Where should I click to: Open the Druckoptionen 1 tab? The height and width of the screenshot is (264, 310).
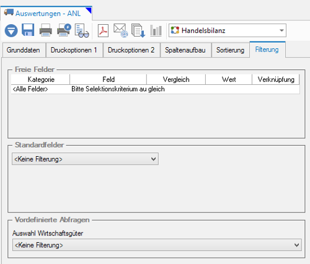(74, 50)
